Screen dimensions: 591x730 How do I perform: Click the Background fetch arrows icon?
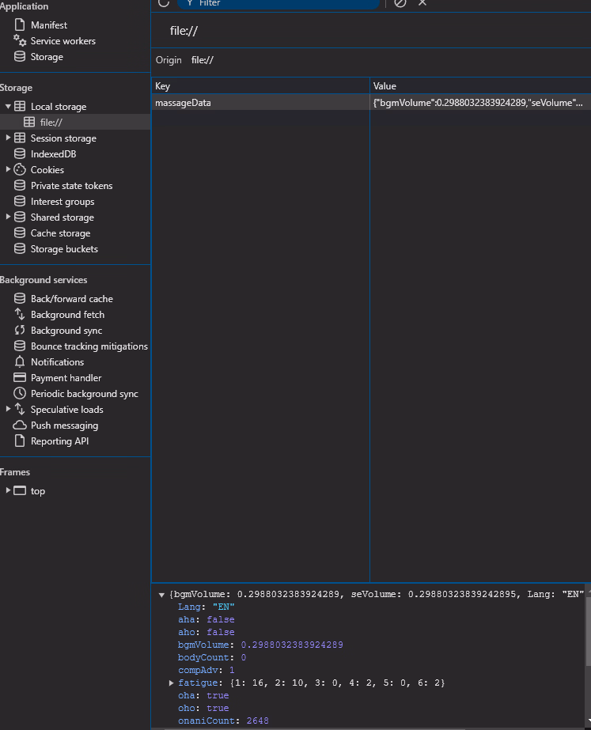20,314
